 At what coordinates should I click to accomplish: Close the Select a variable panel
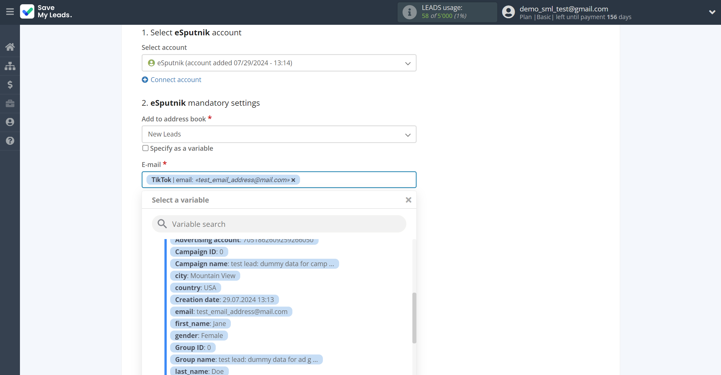point(408,200)
